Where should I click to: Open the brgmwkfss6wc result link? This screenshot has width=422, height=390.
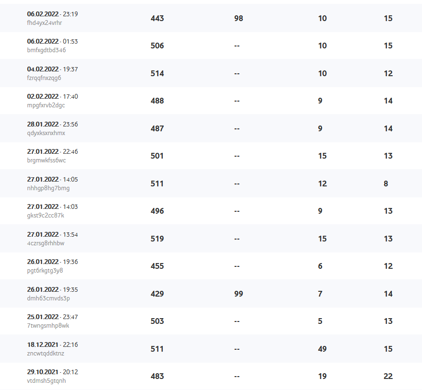(46, 160)
